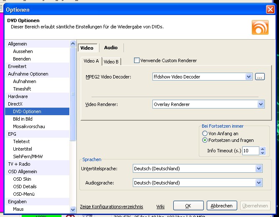The image size is (279, 217).
Task: Enable Verwende Custom Renderer checkbox
Action: click(x=137, y=61)
